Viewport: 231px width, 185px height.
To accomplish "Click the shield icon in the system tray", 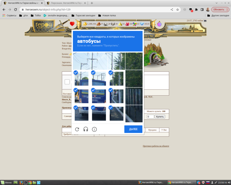I will click(203, 182).
